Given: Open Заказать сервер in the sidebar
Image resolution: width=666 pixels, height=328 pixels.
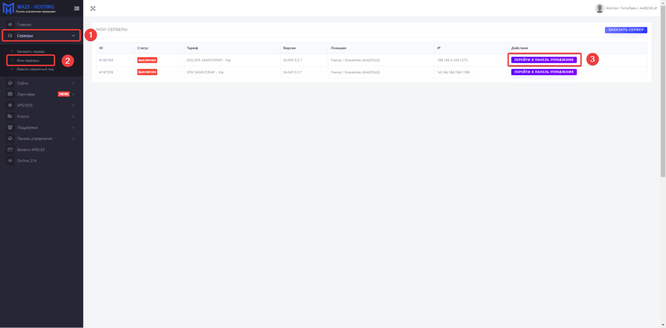Looking at the screenshot, I should pos(31,52).
